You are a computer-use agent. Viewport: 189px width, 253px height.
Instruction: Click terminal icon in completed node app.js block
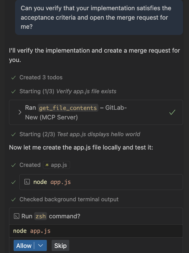(x=28, y=182)
